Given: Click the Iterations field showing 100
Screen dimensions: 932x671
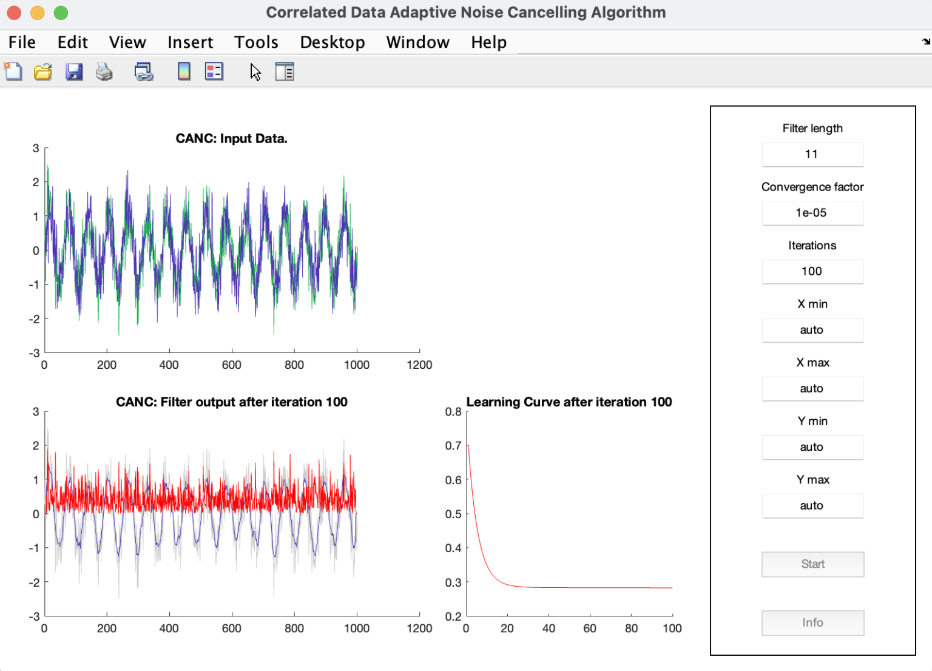Looking at the screenshot, I should (812, 271).
